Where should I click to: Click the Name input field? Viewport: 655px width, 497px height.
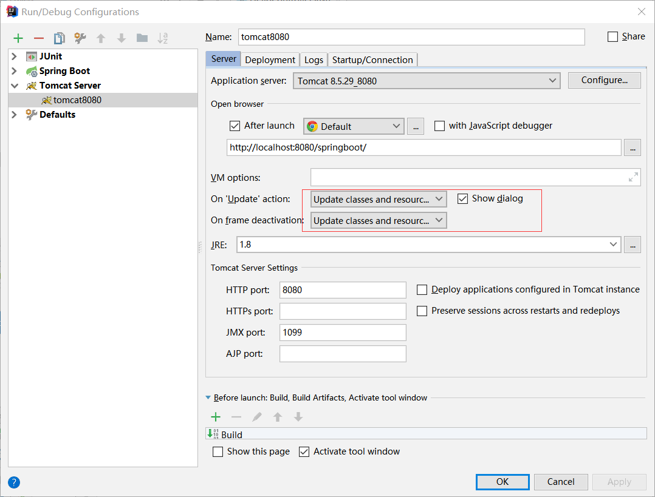coord(411,37)
